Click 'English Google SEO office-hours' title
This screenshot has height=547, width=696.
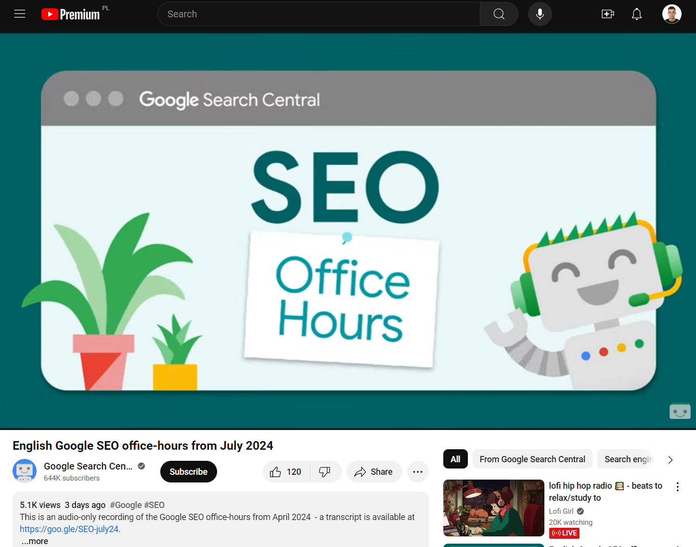[143, 446]
